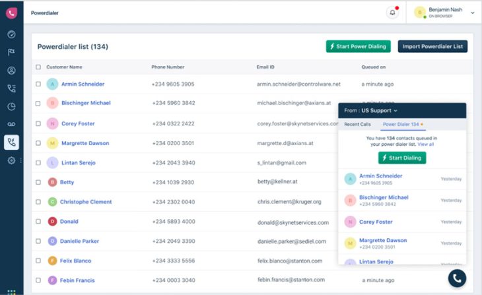The image size is (482, 295).
Task: Open the notifications bell
Action: point(393,13)
